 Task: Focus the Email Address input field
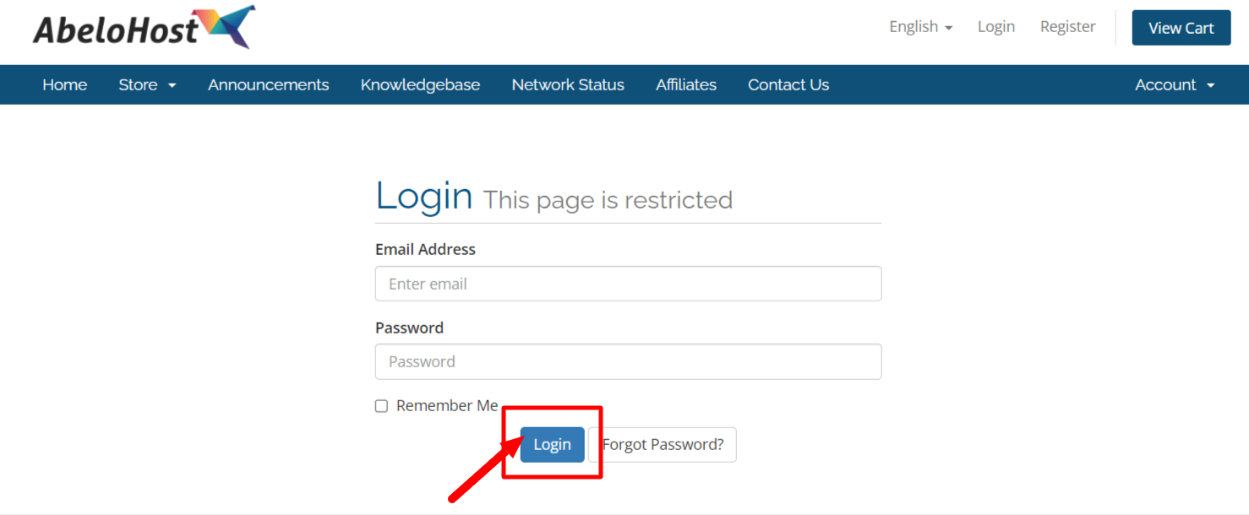click(628, 284)
